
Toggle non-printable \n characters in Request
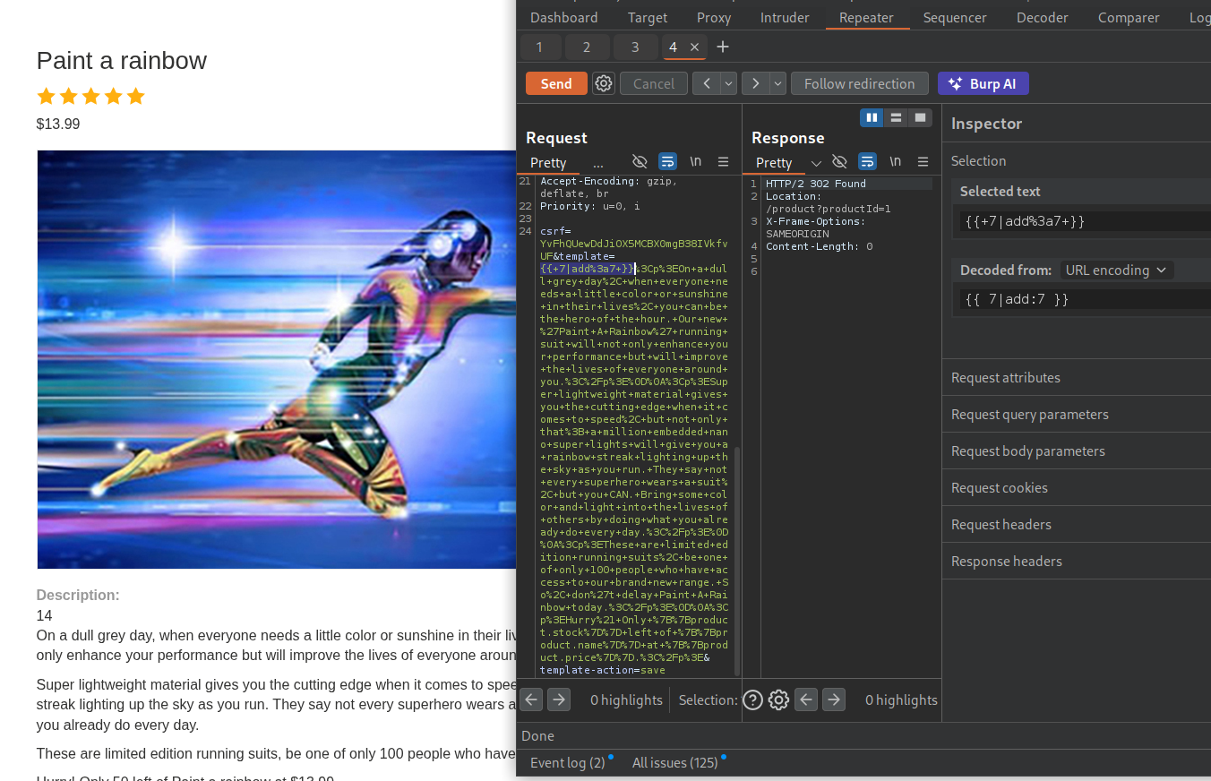tap(695, 162)
